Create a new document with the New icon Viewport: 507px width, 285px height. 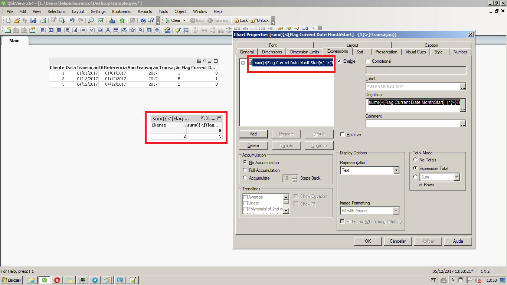coord(8,20)
